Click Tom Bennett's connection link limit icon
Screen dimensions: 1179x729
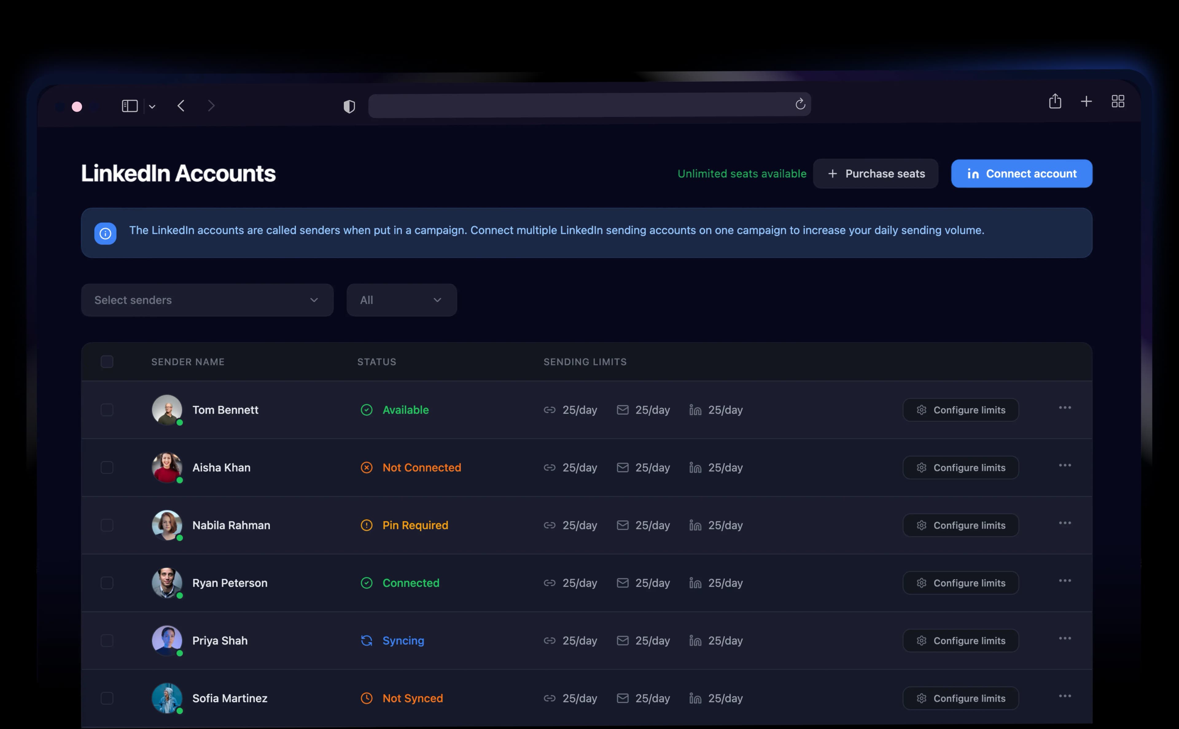pos(549,410)
